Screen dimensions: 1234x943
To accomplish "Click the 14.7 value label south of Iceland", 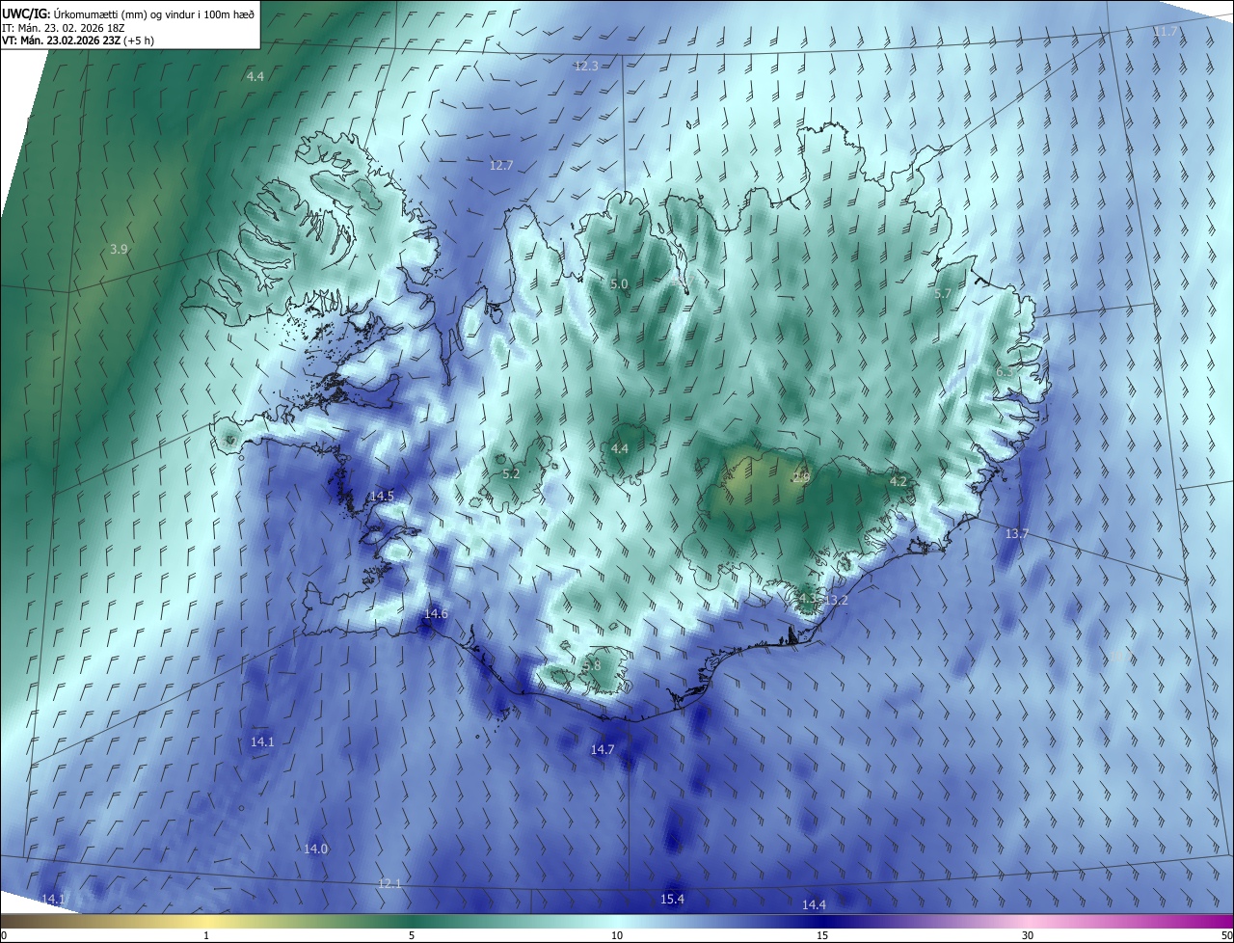I will click(x=603, y=750).
